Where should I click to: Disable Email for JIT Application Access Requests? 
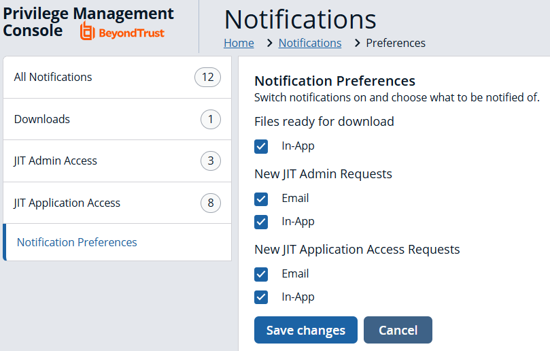coord(261,275)
